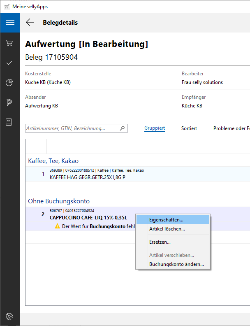Go back using the arrow icon
Image resolution: width=250 pixels, height=326 pixels.
[30, 23]
